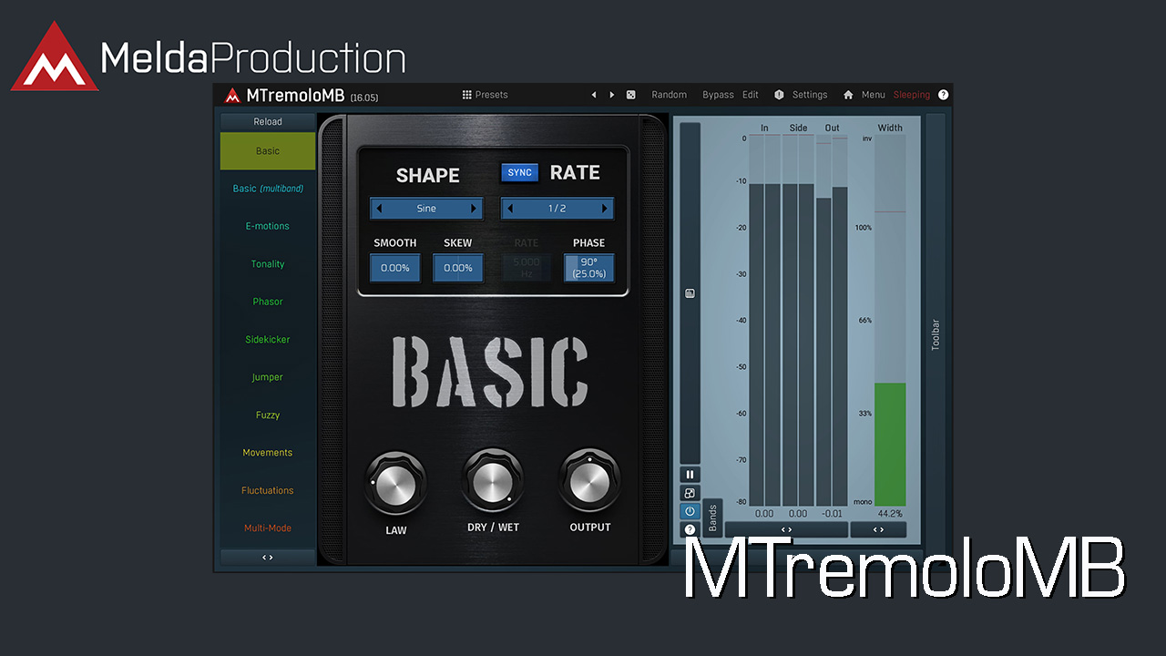Toggle the meters power button
The width and height of the screenshot is (1166, 656).
pyautogui.click(x=690, y=511)
